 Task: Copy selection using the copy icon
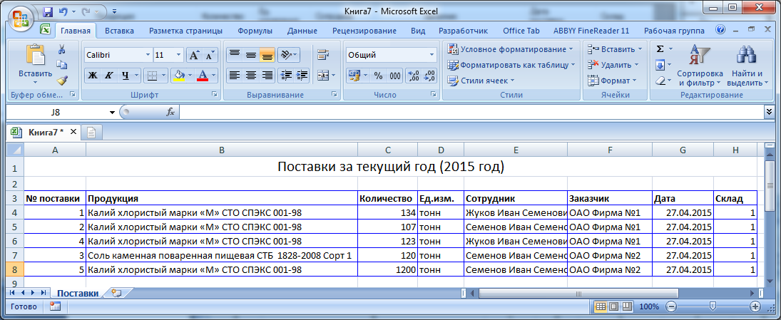click(x=62, y=65)
